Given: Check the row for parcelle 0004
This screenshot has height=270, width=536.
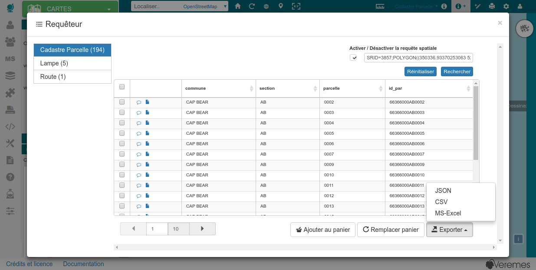Looking at the screenshot, I should pos(122,123).
